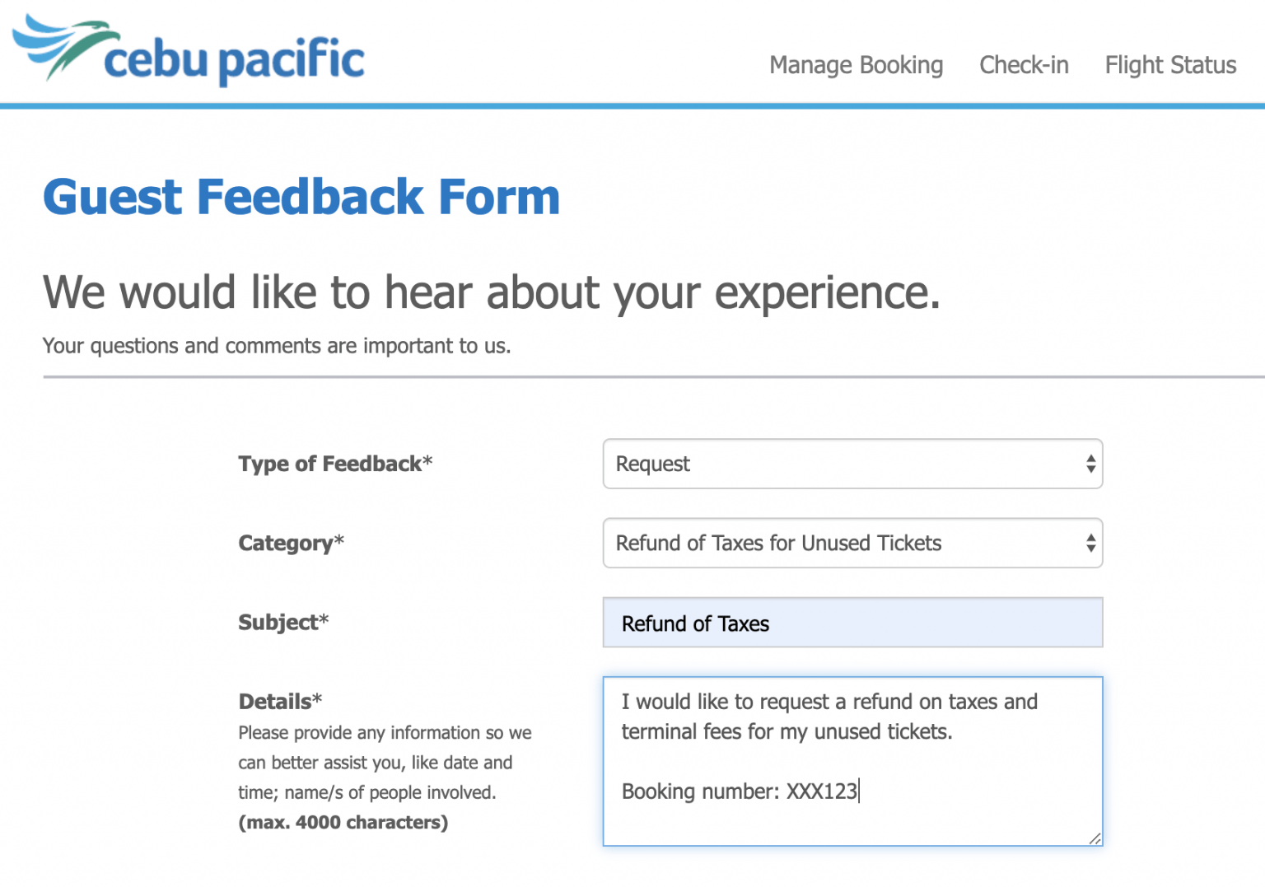This screenshot has width=1265, height=887.
Task: Open the Type of Feedback dropdown showing Request
Action: [x=840, y=464]
